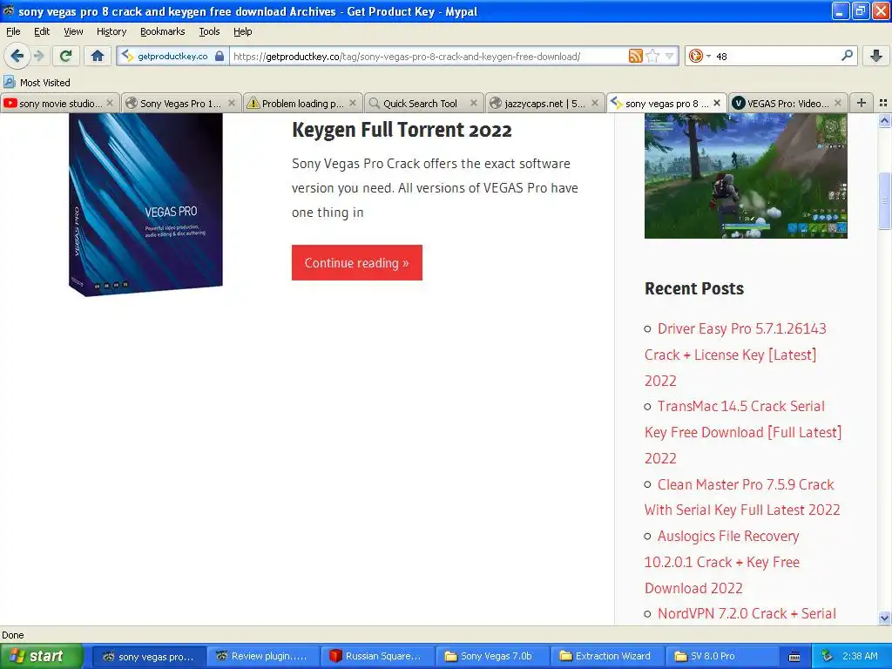Viewport: 892px width, 669px height.
Task: Open Driver Easy Pro 5.7.1.26143 post
Action: pyautogui.click(x=735, y=355)
